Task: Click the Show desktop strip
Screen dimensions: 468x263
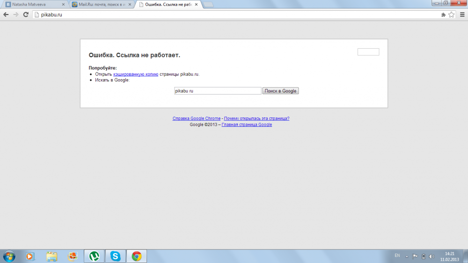Action: [x=466, y=256]
